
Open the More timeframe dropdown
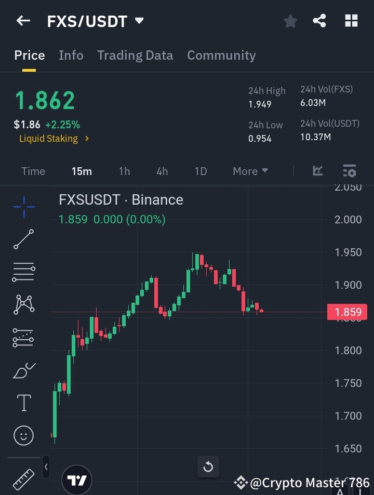250,171
